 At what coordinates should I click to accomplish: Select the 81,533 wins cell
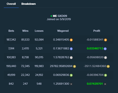point(25,40)
